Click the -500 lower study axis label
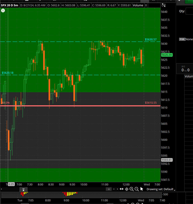The image size is (193, 204). point(165,194)
